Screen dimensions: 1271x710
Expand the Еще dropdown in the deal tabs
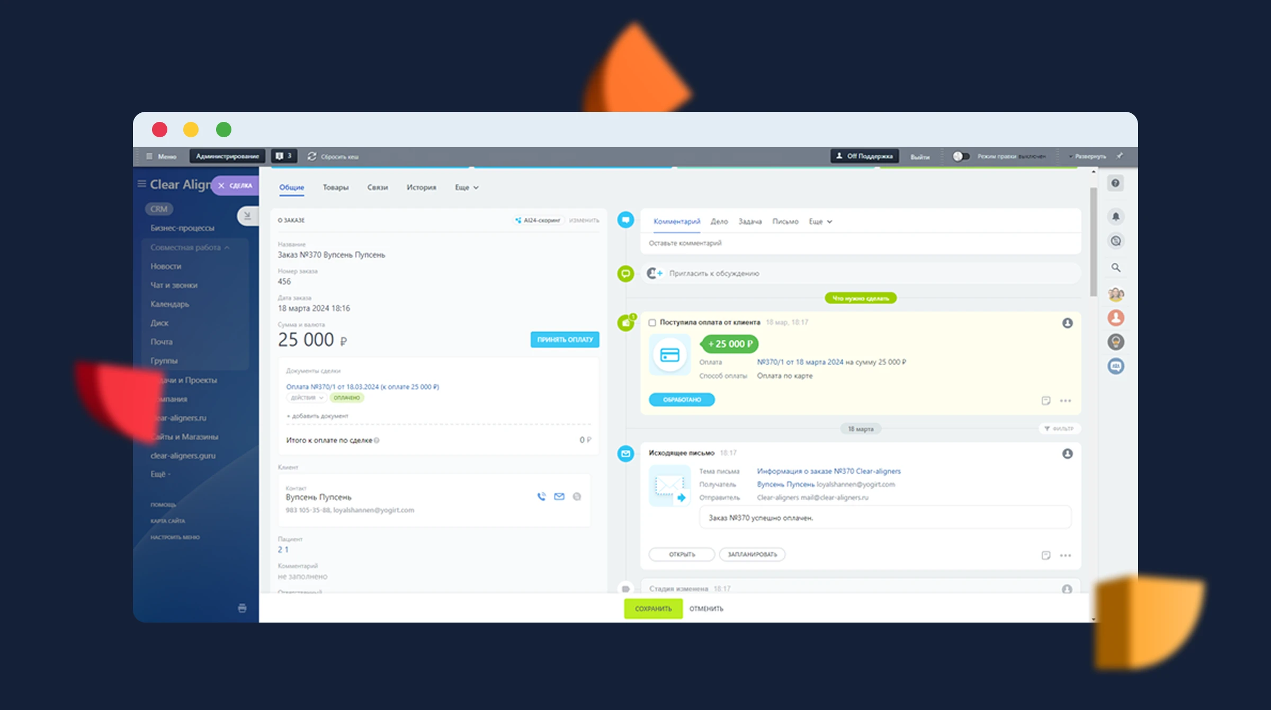click(467, 188)
